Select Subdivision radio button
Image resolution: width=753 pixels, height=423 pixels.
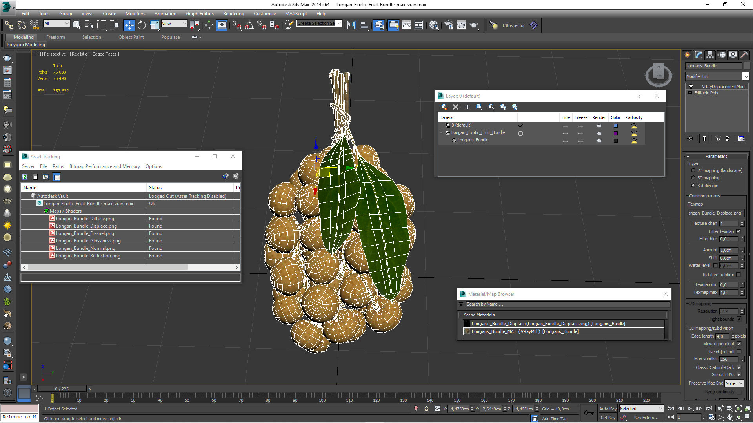coord(693,186)
